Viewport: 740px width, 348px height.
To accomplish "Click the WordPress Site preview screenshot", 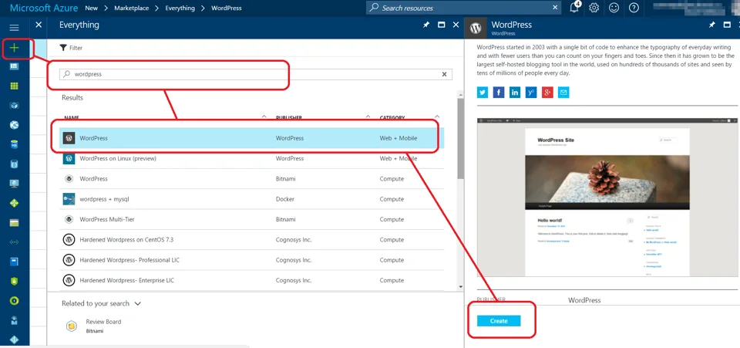I will [607, 197].
